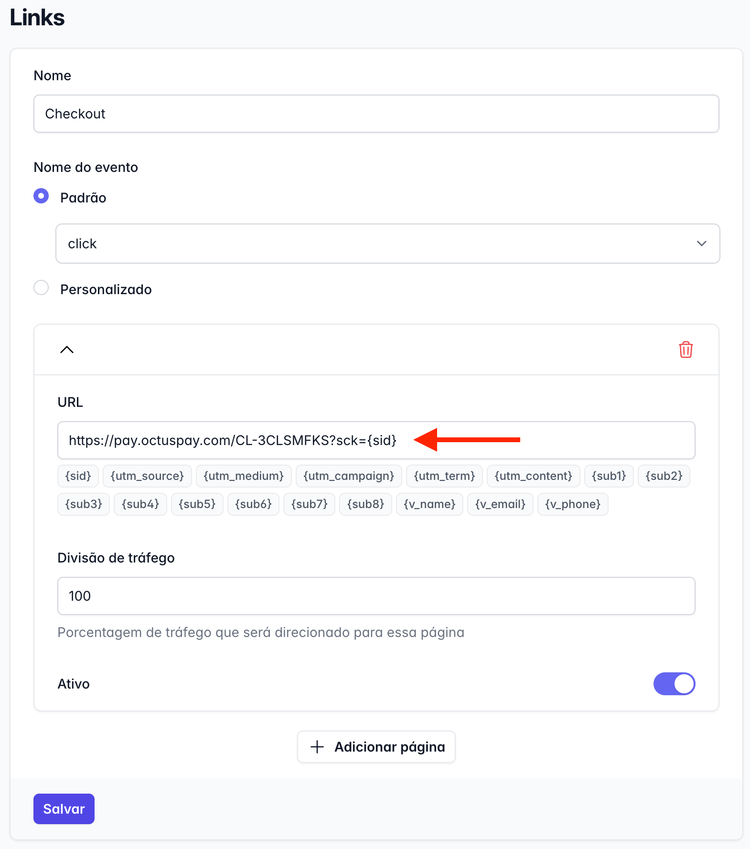The height and width of the screenshot is (849, 750).
Task: Add the {sub5} placeholder tag
Action: point(197,504)
